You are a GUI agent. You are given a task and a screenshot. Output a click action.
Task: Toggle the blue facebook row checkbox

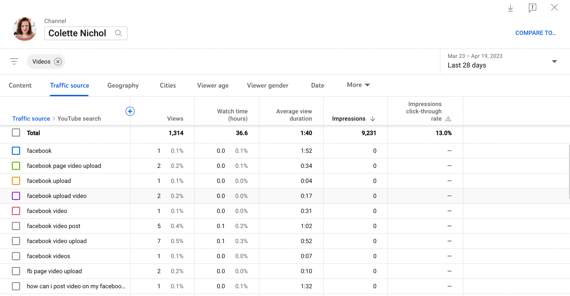pyautogui.click(x=16, y=151)
